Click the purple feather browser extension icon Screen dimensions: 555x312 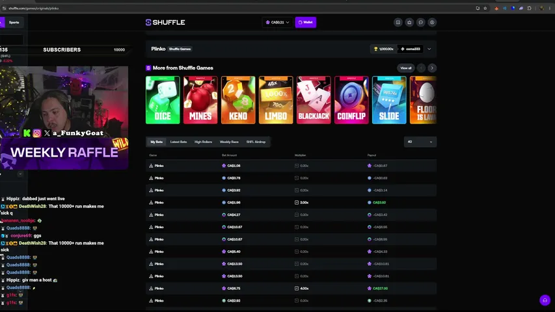tap(521, 8)
